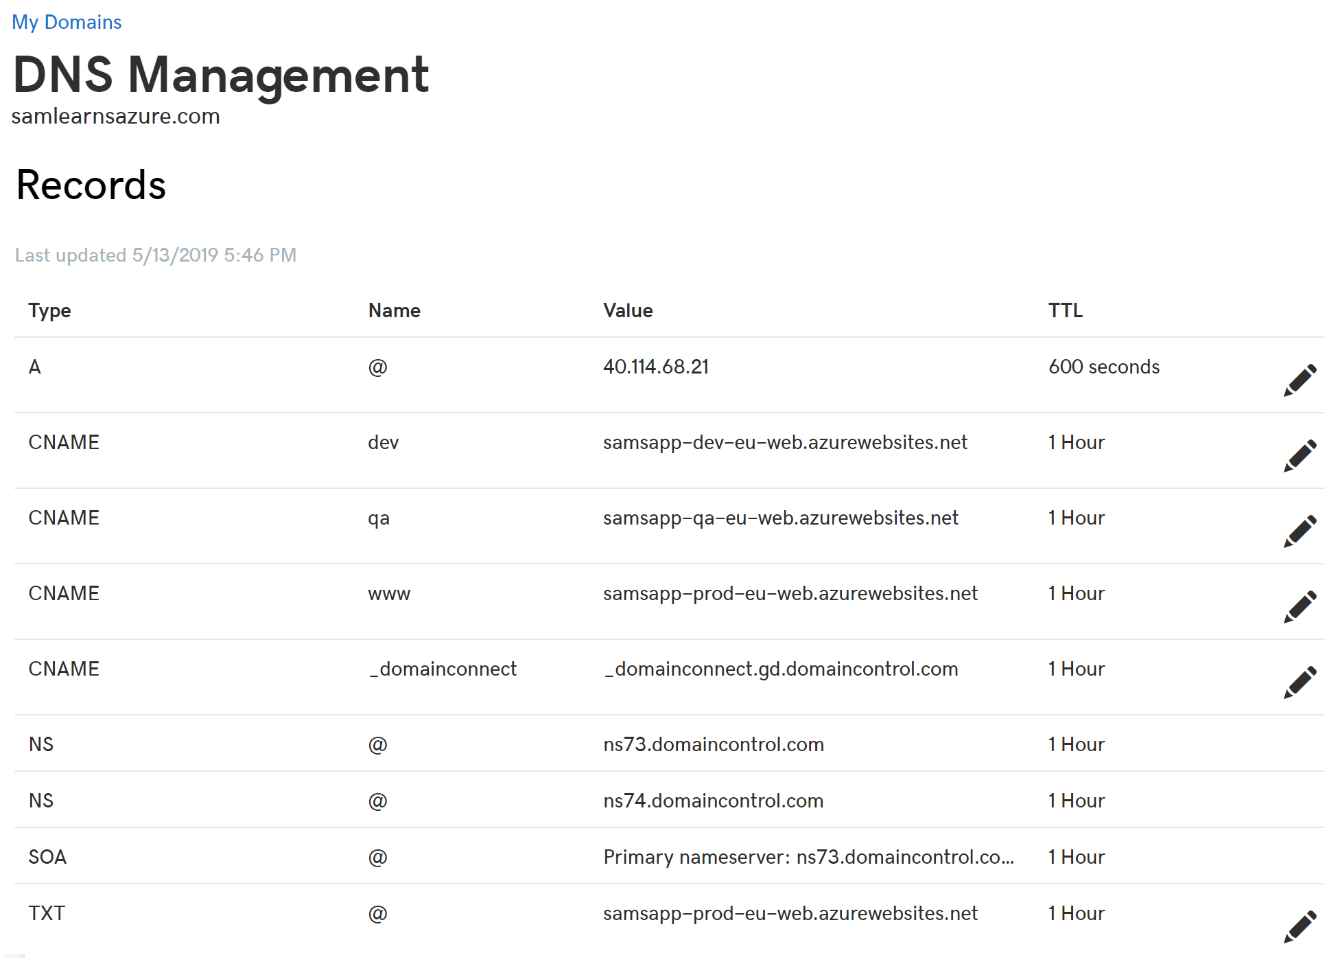Click the Value column header
Viewport: 1338px width, 964px height.
[628, 310]
